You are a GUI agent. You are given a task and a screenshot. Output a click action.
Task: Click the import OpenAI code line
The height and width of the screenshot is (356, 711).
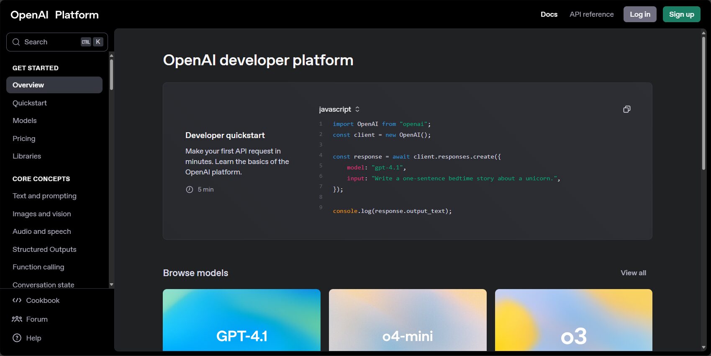point(382,124)
